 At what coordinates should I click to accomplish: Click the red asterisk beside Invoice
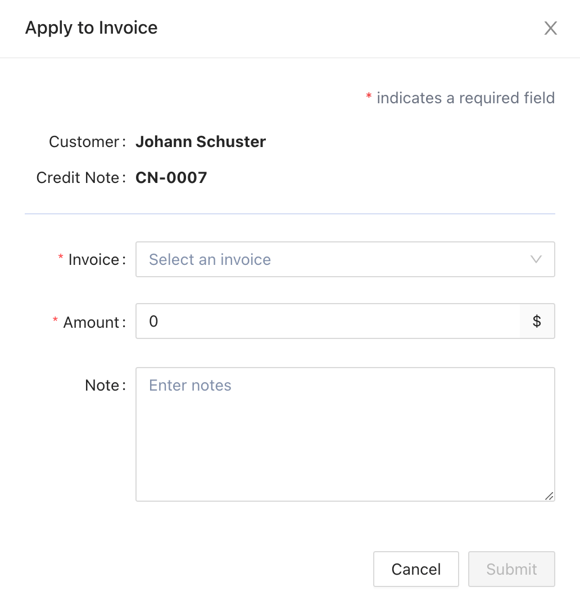(x=61, y=258)
